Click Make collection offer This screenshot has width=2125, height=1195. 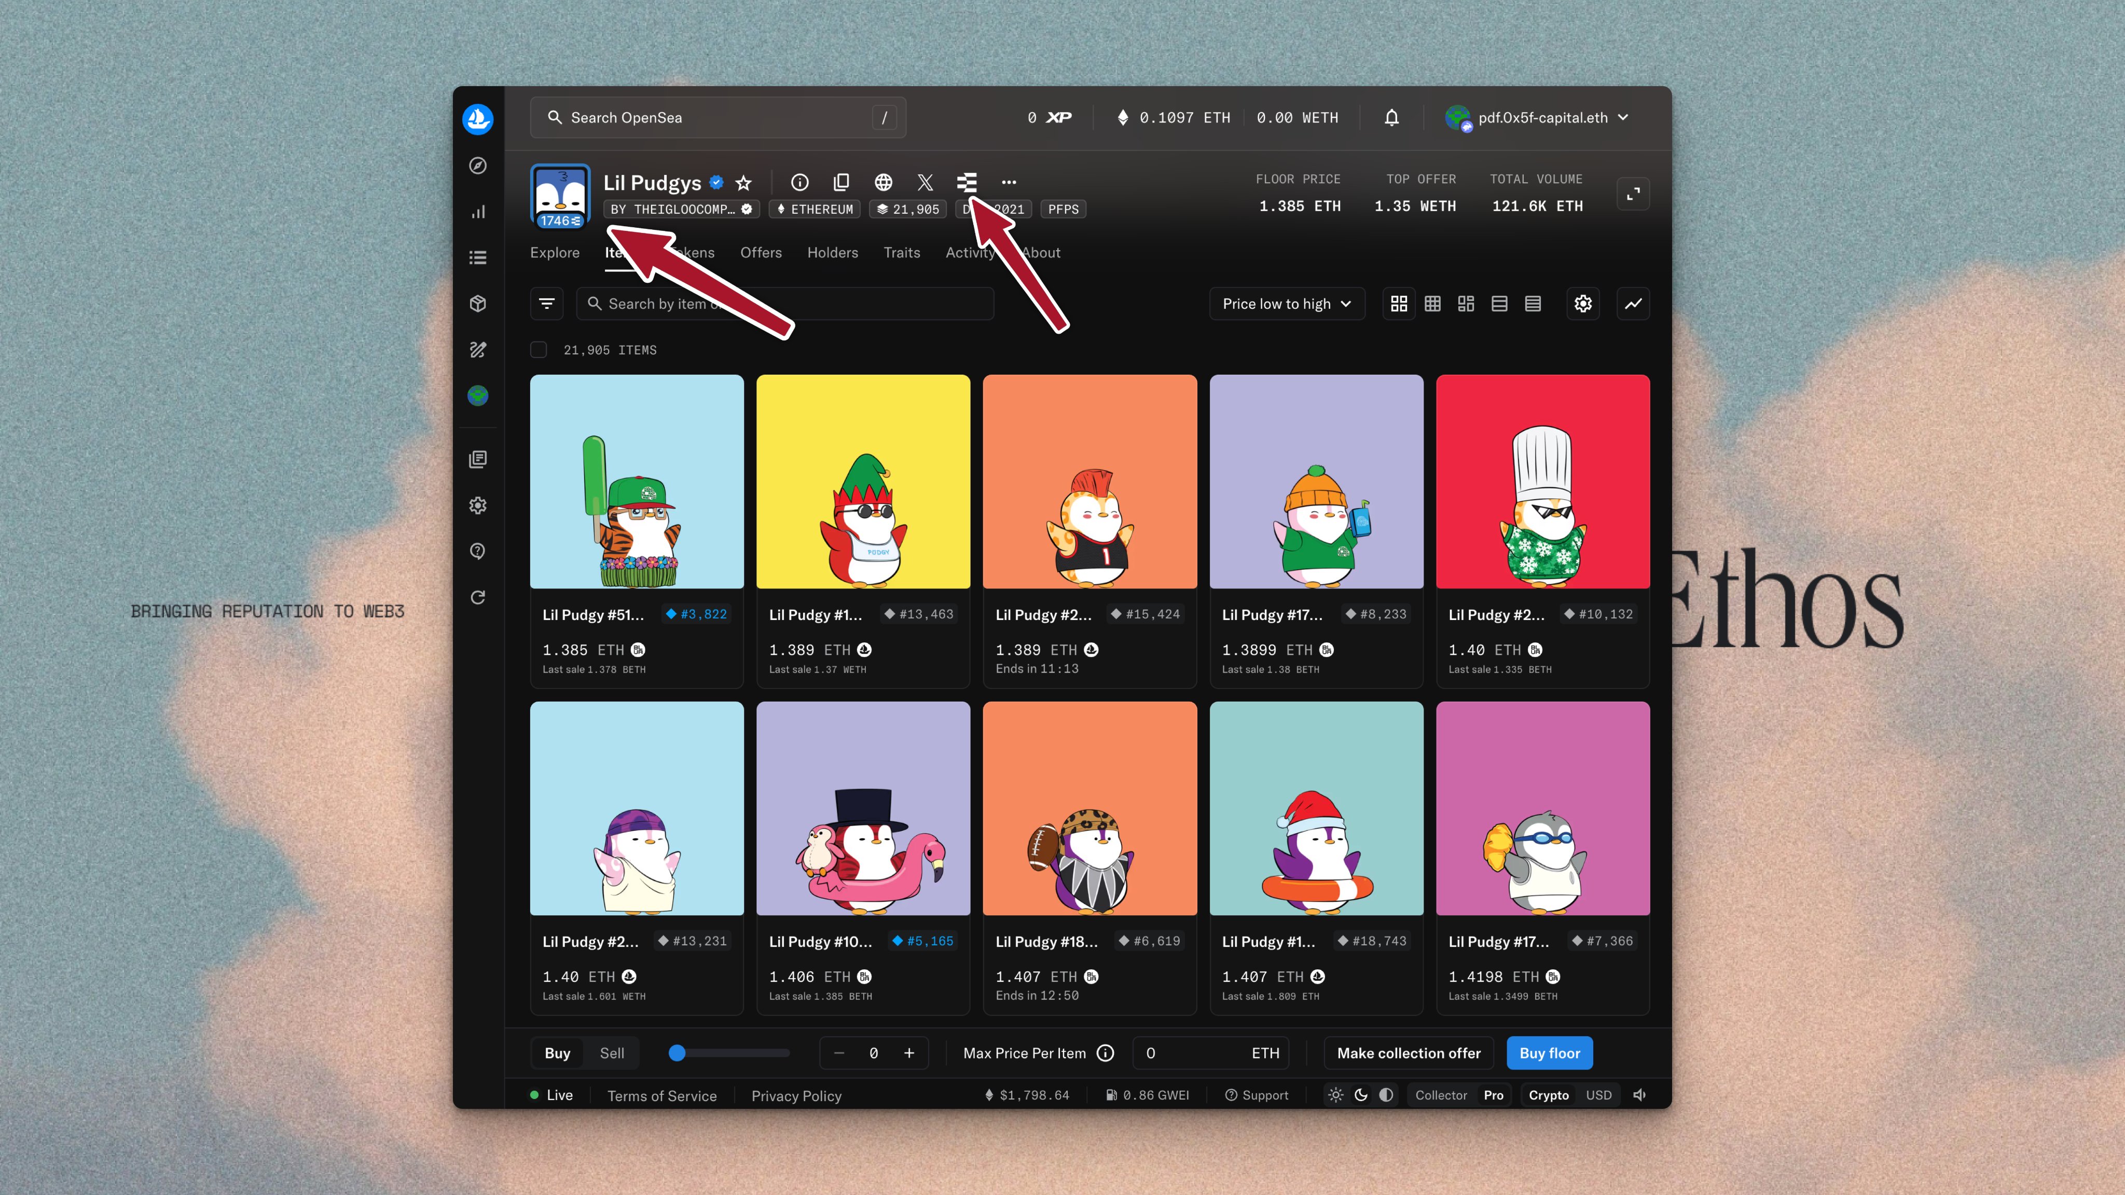click(x=1409, y=1053)
